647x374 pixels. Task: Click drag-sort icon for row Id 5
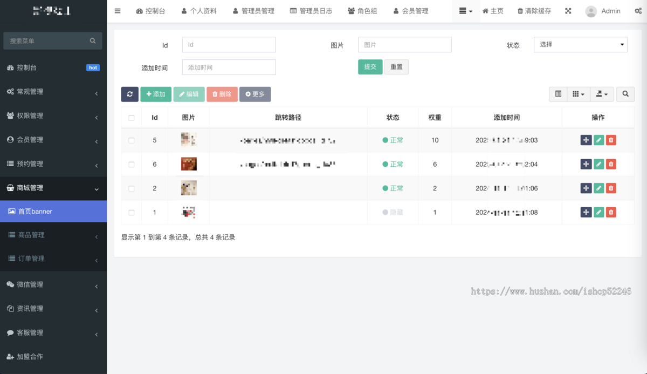(x=586, y=140)
